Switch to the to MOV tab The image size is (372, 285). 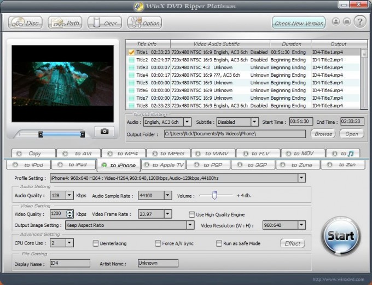click(x=303, y=153)
